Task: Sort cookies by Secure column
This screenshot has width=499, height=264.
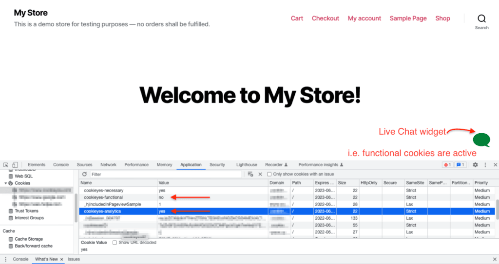Action: (393, 183)
